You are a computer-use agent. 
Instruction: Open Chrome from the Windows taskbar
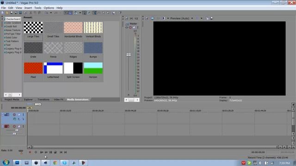[x=55, y=163]
